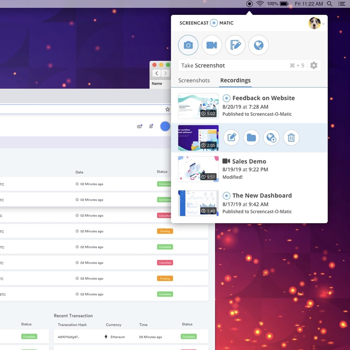
Task: Click the Recent Transaction heading
Action: pos(73,316)
